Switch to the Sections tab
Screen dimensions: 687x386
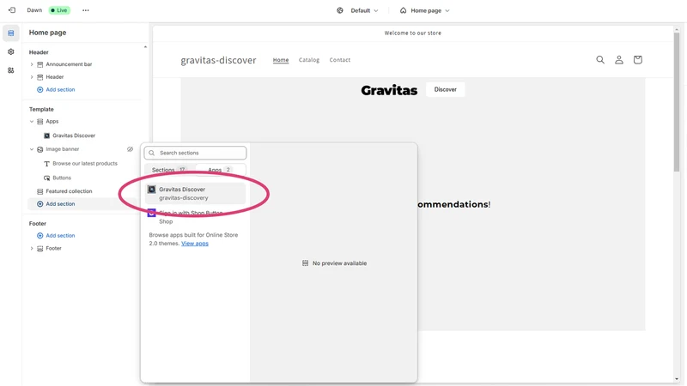point(168,170)
